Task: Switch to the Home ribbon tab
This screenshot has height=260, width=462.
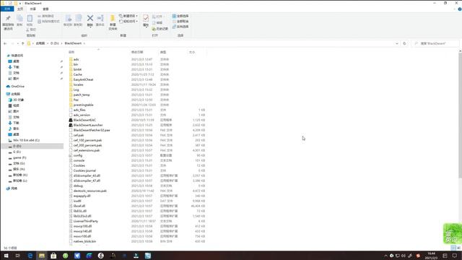Action: (x=20, y=9)
